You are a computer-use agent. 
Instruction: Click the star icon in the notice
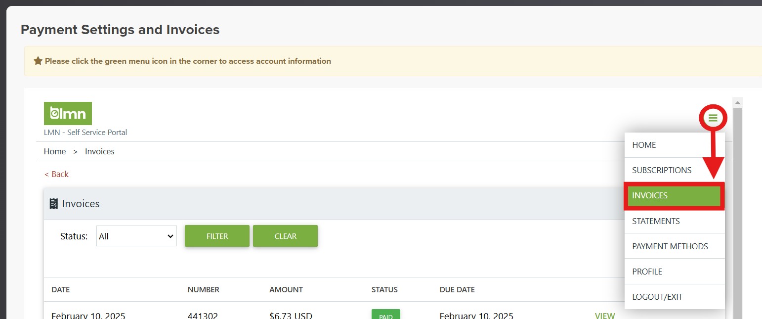coord(38,61)
